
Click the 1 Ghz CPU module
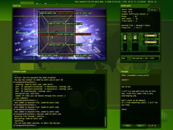[135, 37]
